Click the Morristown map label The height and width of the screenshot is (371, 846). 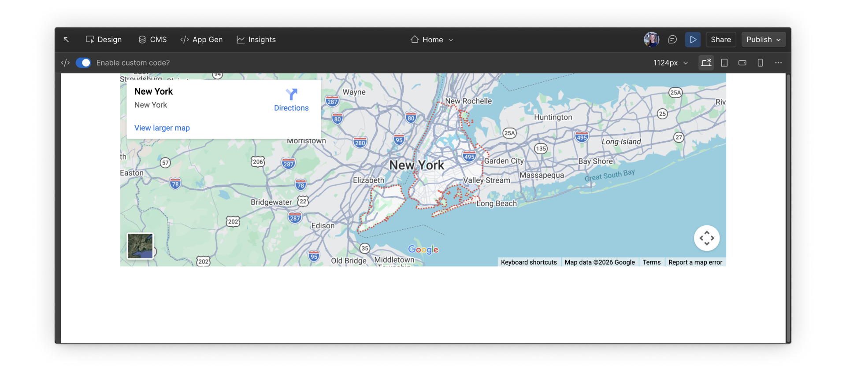(x=307, y=141)
